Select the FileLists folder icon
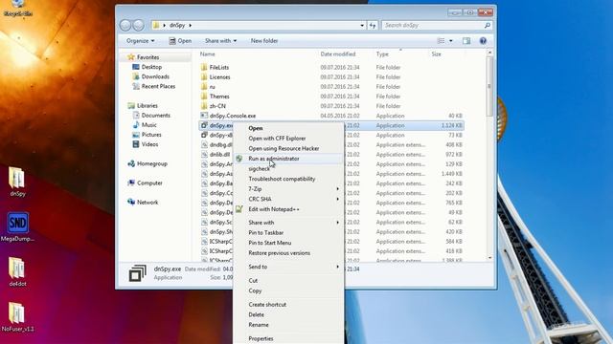 point(204,67)
